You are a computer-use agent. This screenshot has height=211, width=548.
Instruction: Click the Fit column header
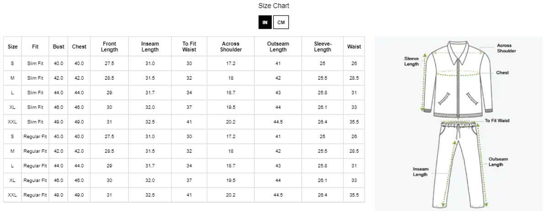35,46
